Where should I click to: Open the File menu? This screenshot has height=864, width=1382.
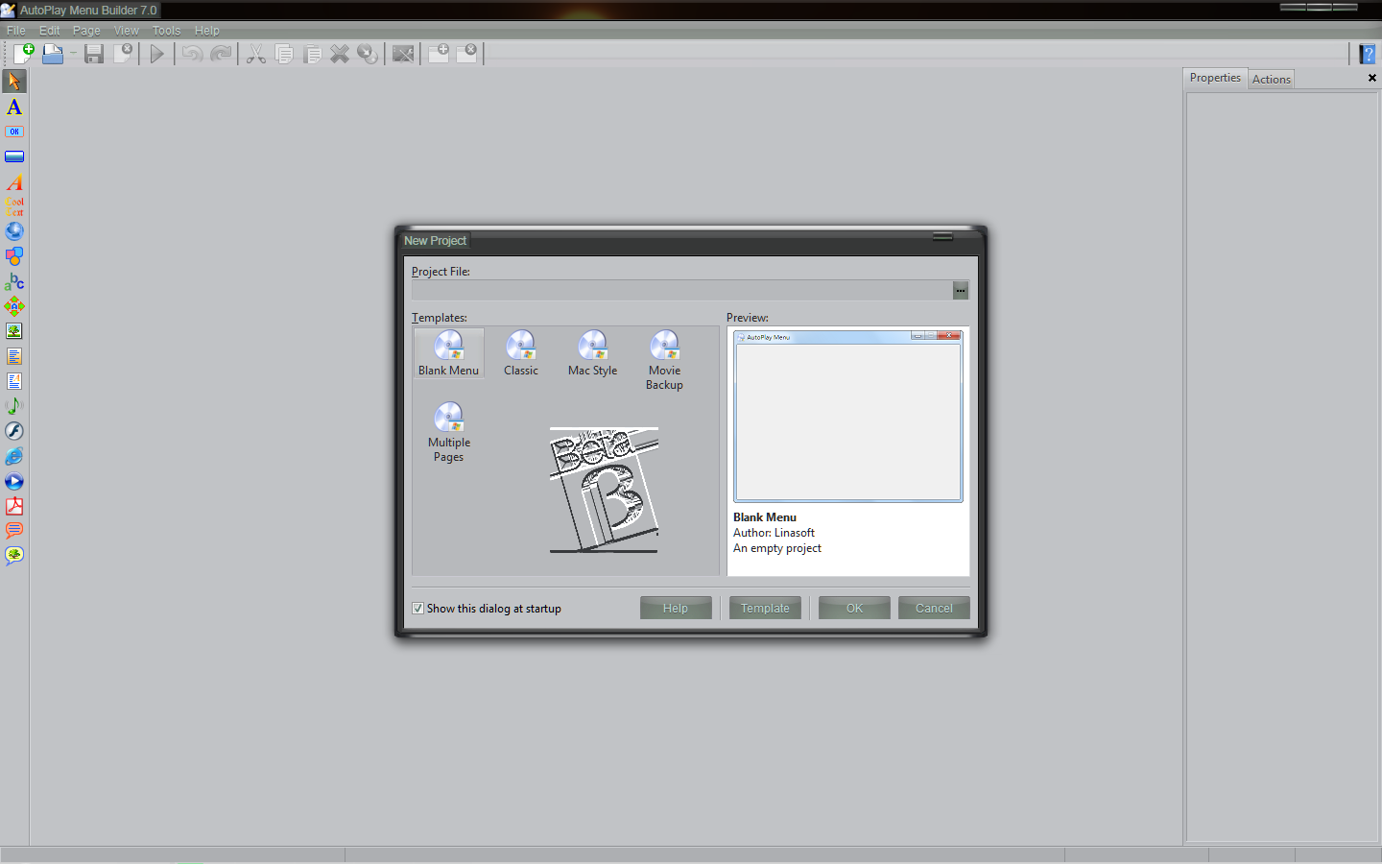(16, 31)
